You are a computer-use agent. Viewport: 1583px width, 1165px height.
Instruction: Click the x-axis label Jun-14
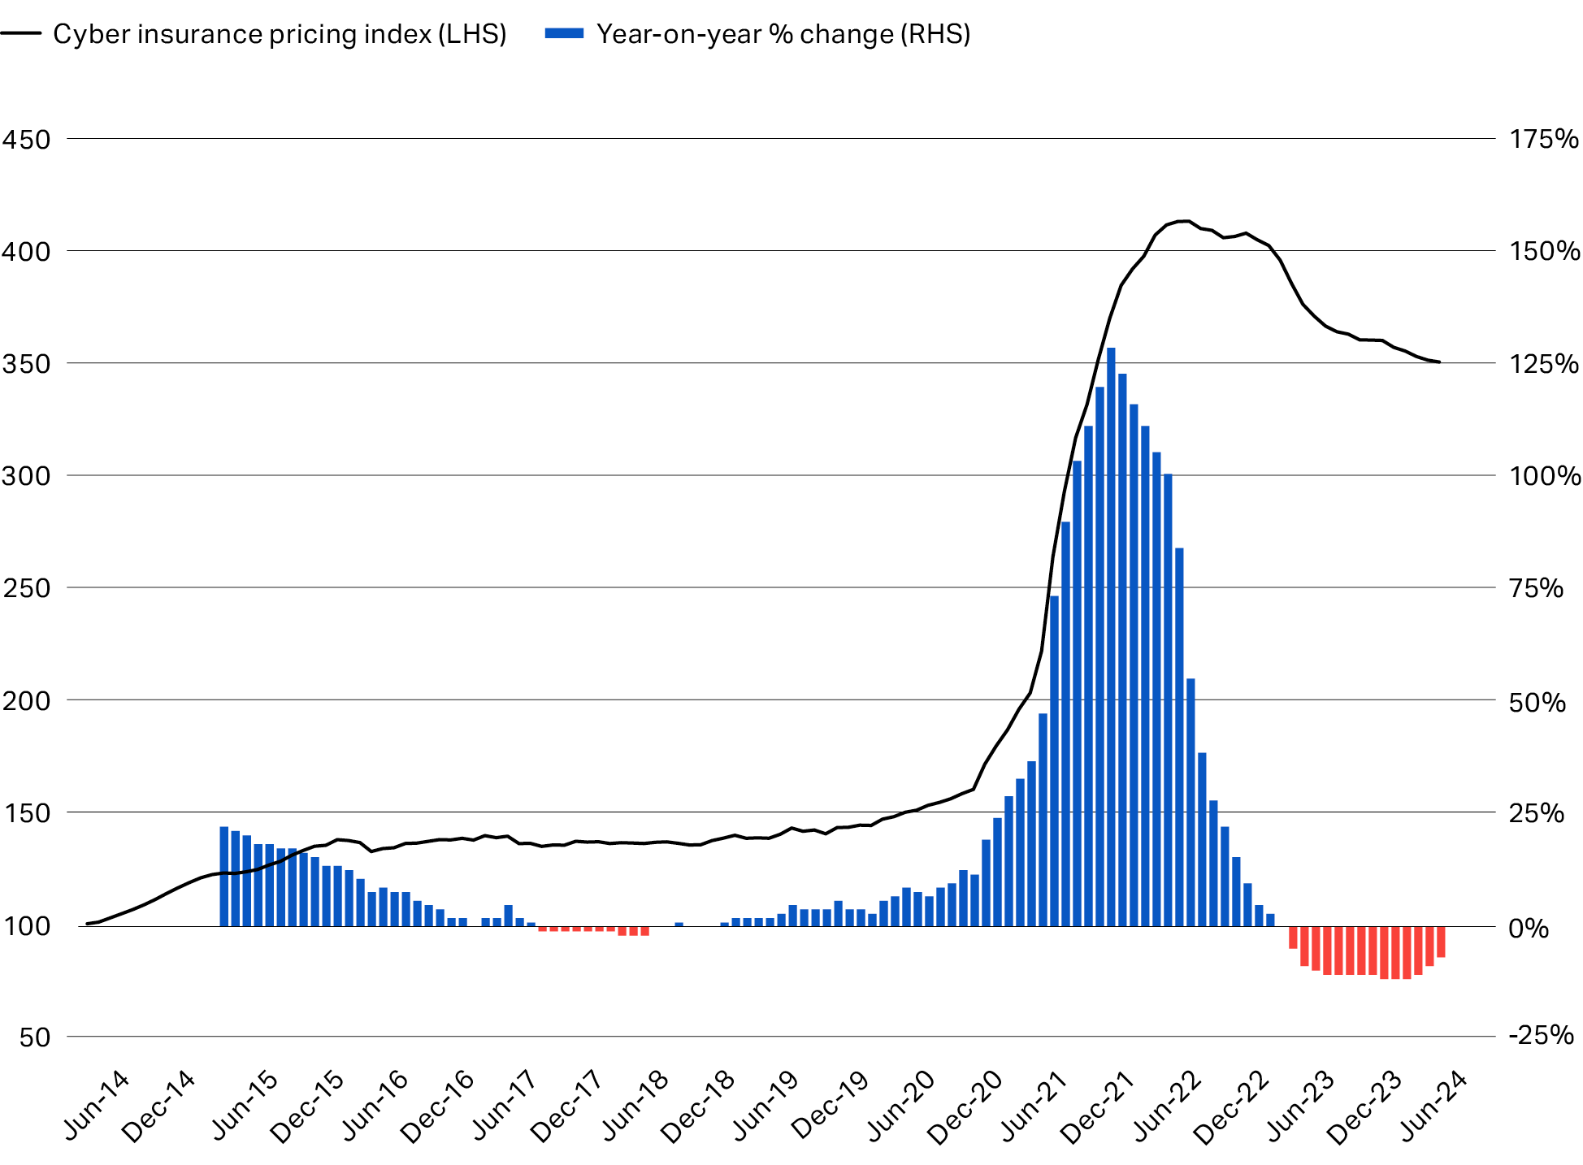click(x=96, y=1105)
